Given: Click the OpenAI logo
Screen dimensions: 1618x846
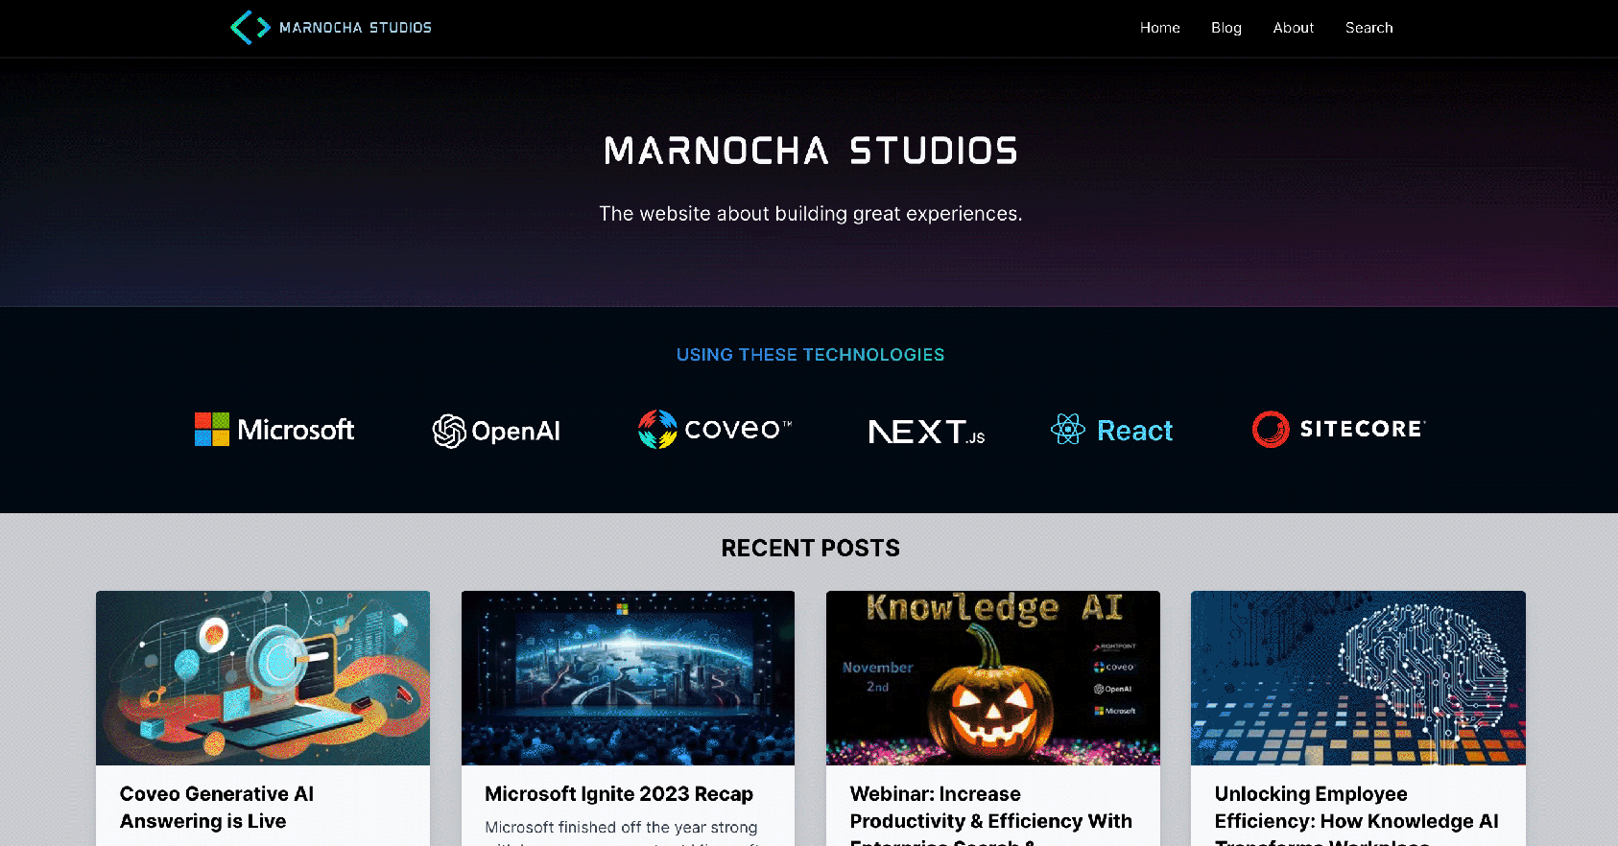Looking at the screenshot, I should tap(496, 431).
